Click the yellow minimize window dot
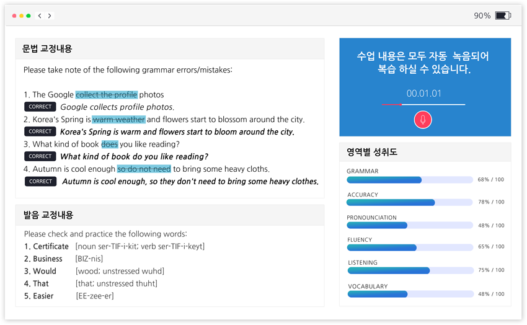The width and height of the screenshot is (527, 325). [22, 16]
